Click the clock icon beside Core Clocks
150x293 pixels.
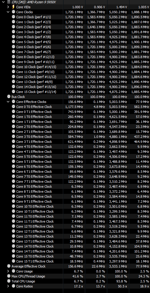click(13, 12)
